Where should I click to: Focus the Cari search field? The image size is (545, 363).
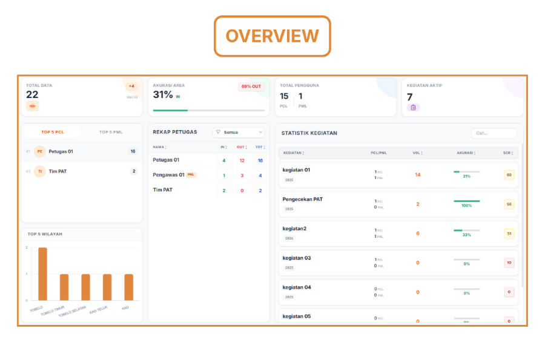[x=494, y=133]
